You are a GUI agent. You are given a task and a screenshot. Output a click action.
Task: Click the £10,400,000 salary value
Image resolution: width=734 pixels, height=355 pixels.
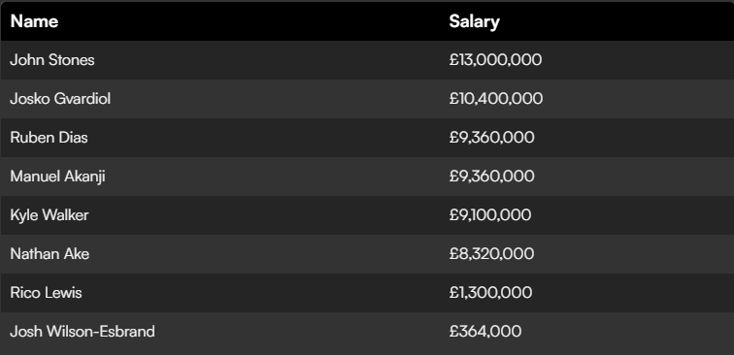tap(496, 99)
